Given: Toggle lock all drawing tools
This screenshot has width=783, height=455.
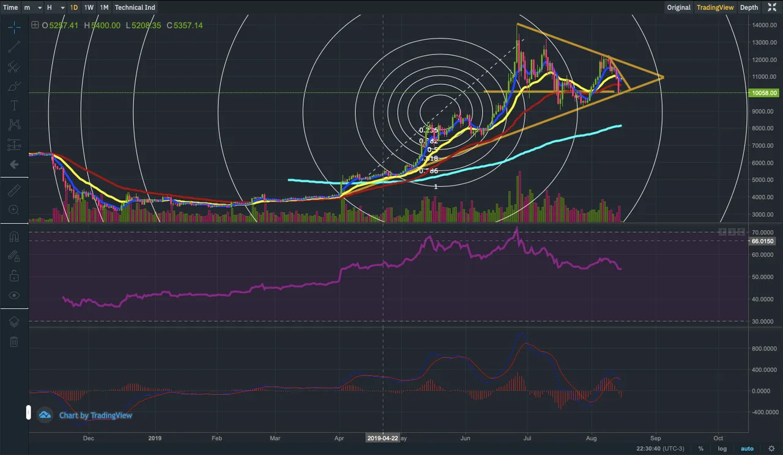Looking at the screenshot, I should click(14, 276).
